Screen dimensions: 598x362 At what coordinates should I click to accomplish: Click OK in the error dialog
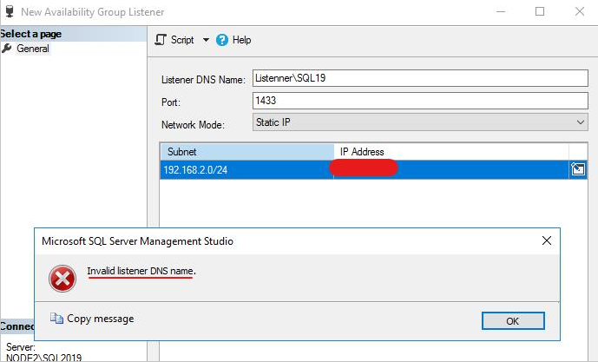click(x=513, y=321)
